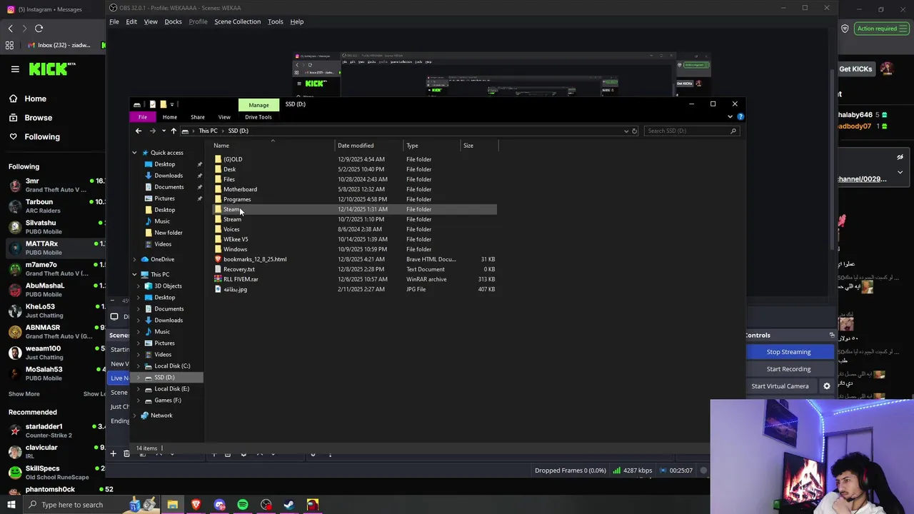This screenshot has height=514, width=914.
Task: Go back in File Explorer
Action: coord(139,131)
